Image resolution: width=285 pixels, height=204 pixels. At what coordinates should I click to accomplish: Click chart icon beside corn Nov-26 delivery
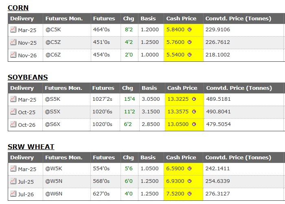coord(13,55)
